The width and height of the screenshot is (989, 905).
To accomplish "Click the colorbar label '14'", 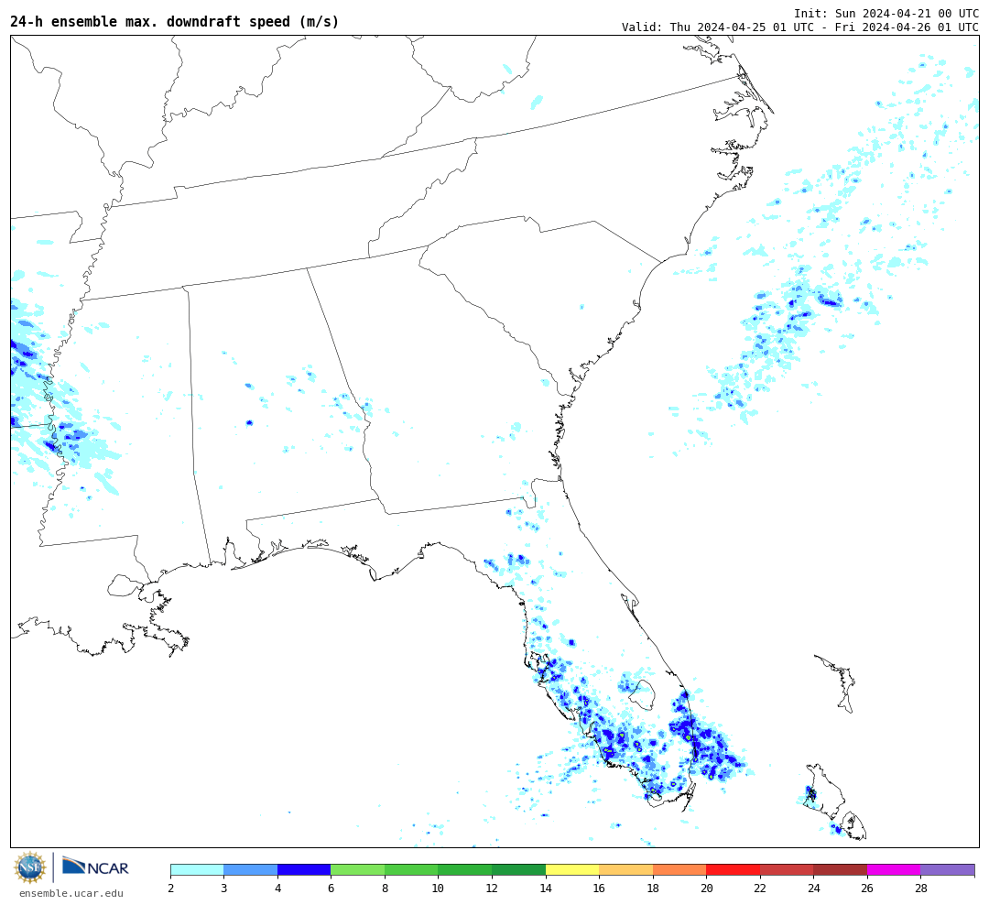I will point(546,889).
